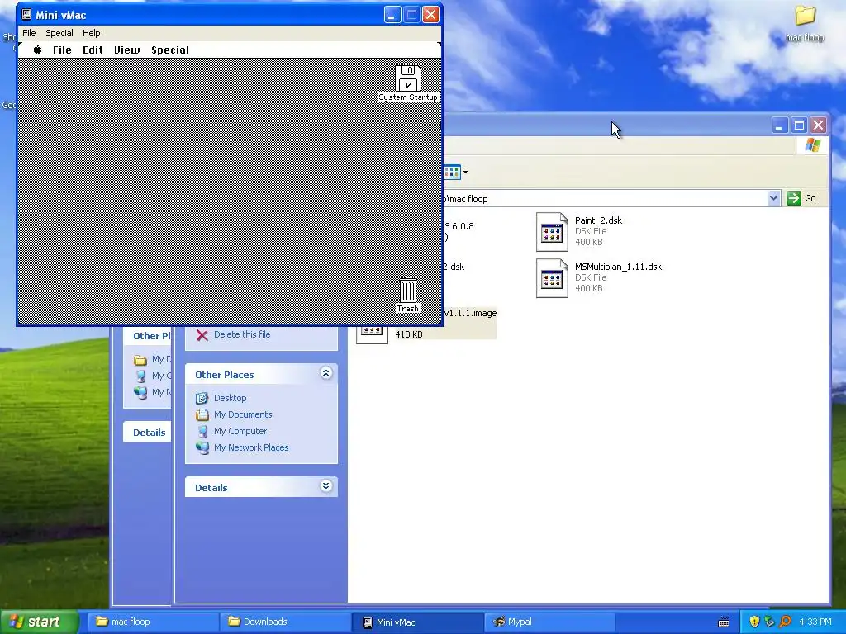Click the keyboard icon in taskbar
Image resolution: width=846 pixels, height=634 pixels.
tap(724, 622)
